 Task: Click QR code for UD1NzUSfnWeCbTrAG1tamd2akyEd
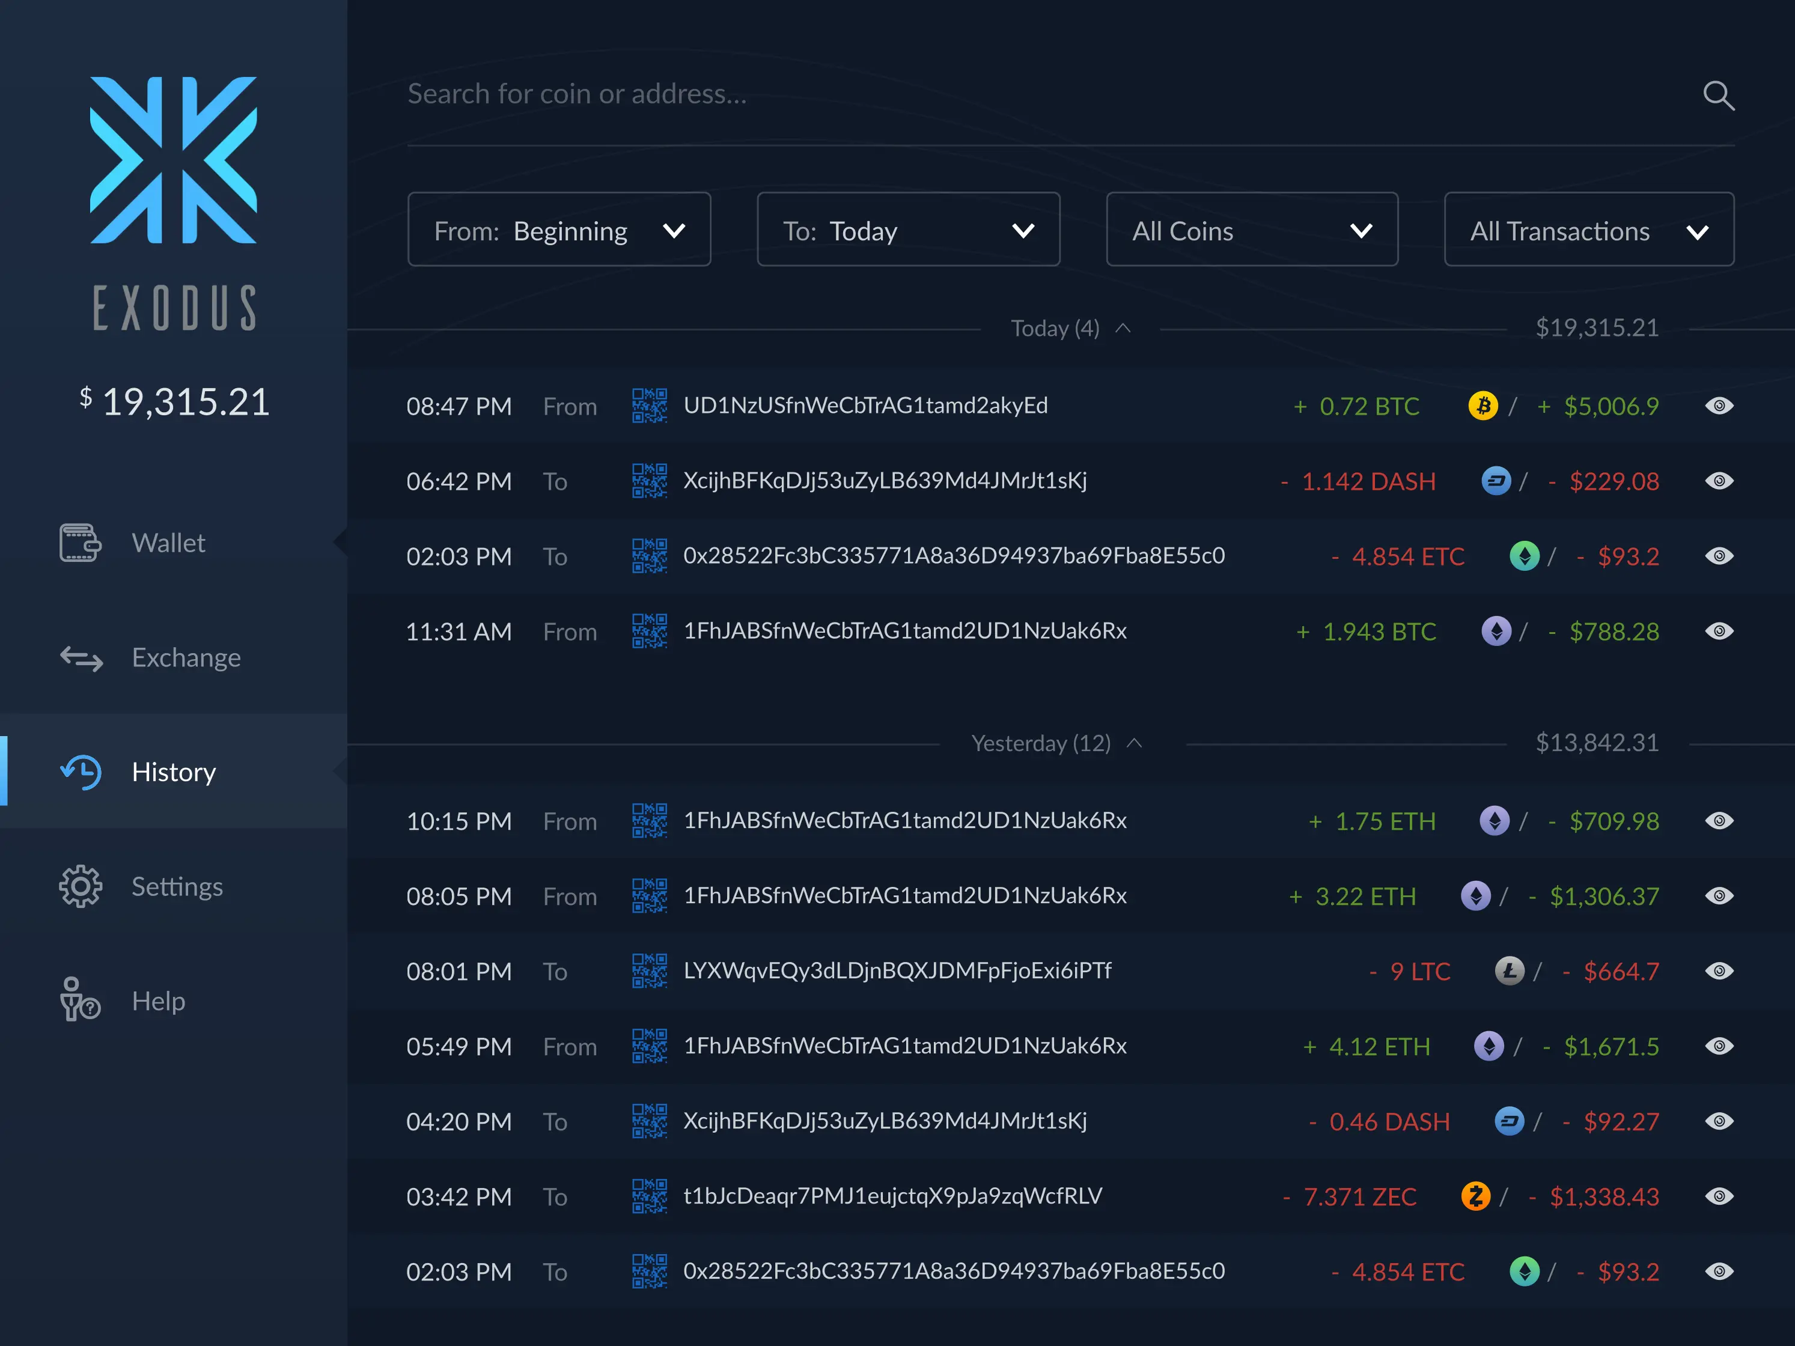[649, 406]
